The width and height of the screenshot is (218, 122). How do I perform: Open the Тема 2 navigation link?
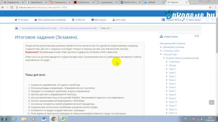coord(172,73)
